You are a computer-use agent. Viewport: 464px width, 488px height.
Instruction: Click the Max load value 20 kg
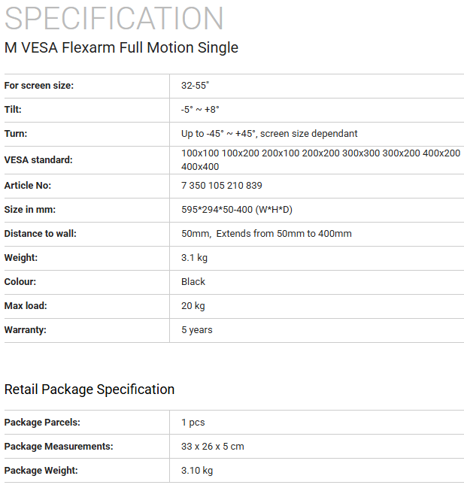point(193,306)
